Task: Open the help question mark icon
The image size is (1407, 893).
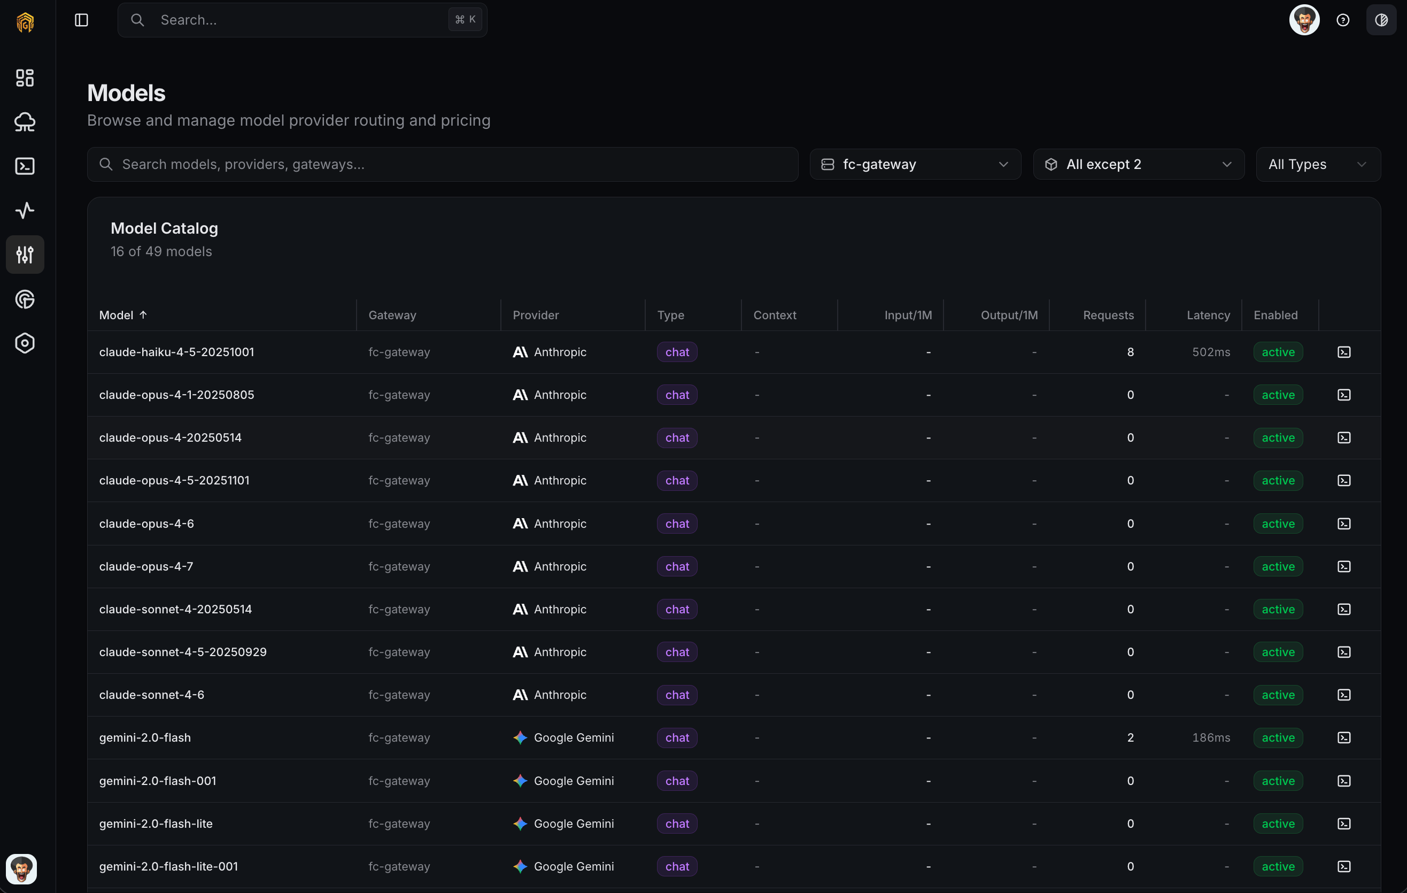Action: pos(1343,20)
